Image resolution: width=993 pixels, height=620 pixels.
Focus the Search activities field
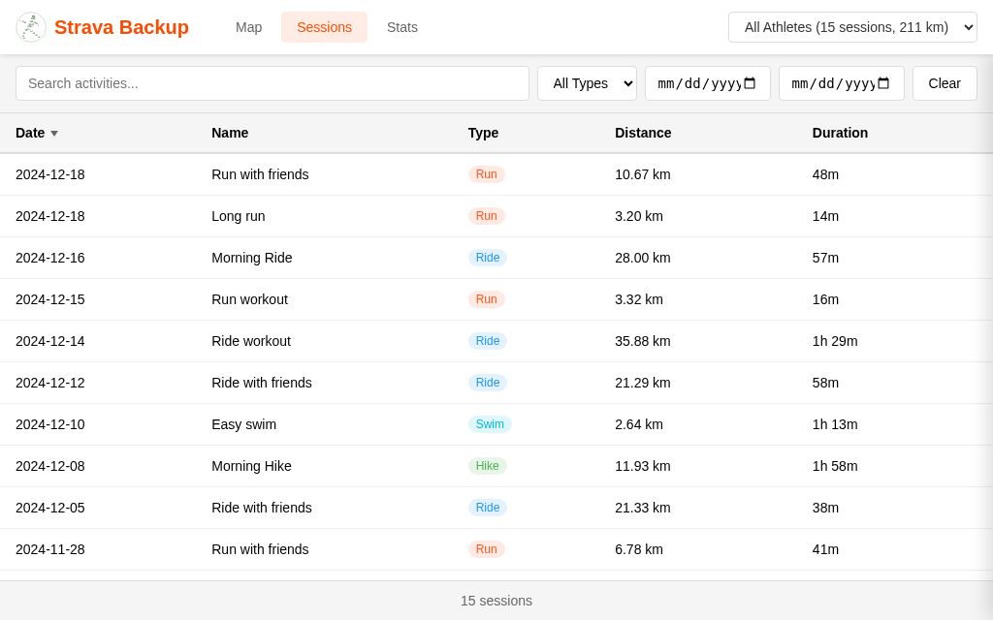point(272,83)
